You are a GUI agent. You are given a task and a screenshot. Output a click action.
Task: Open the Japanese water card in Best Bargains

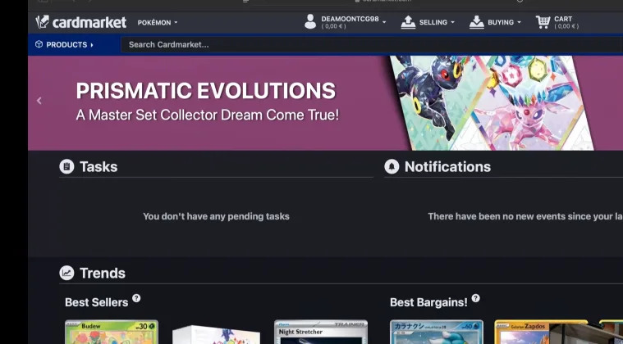[x=437, y=332]
